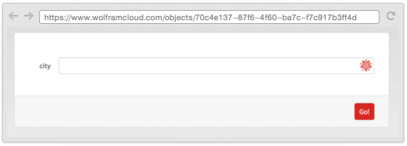Return to the previous page in browser
The image size is (407, 146).
13,16
